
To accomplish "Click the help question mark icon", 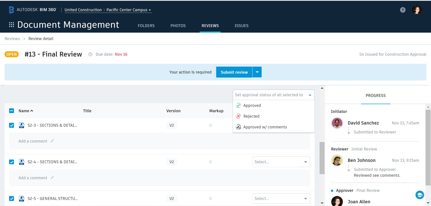I will click(403, 10).
